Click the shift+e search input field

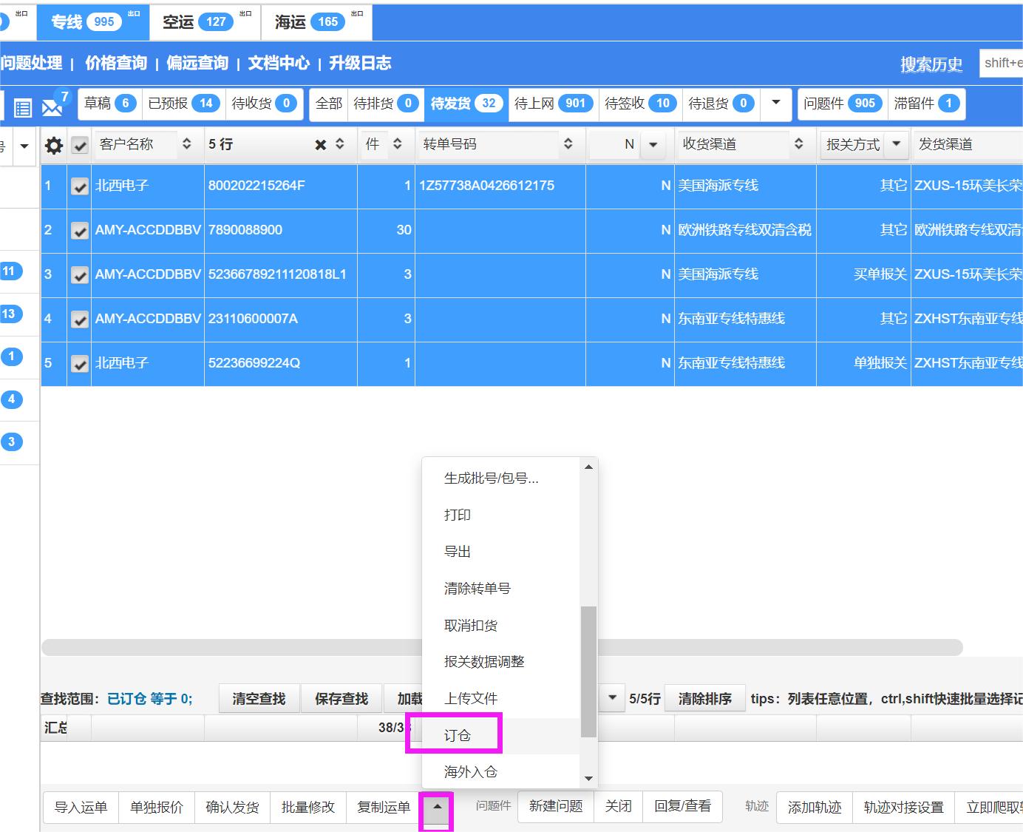1002,64
